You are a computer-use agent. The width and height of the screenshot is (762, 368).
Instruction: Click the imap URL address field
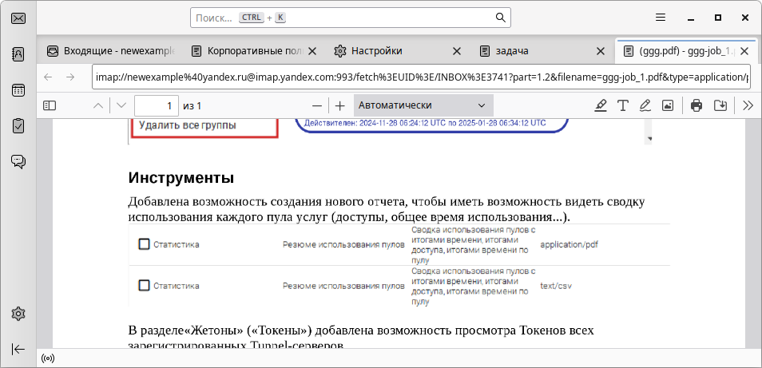pos(421,77)
